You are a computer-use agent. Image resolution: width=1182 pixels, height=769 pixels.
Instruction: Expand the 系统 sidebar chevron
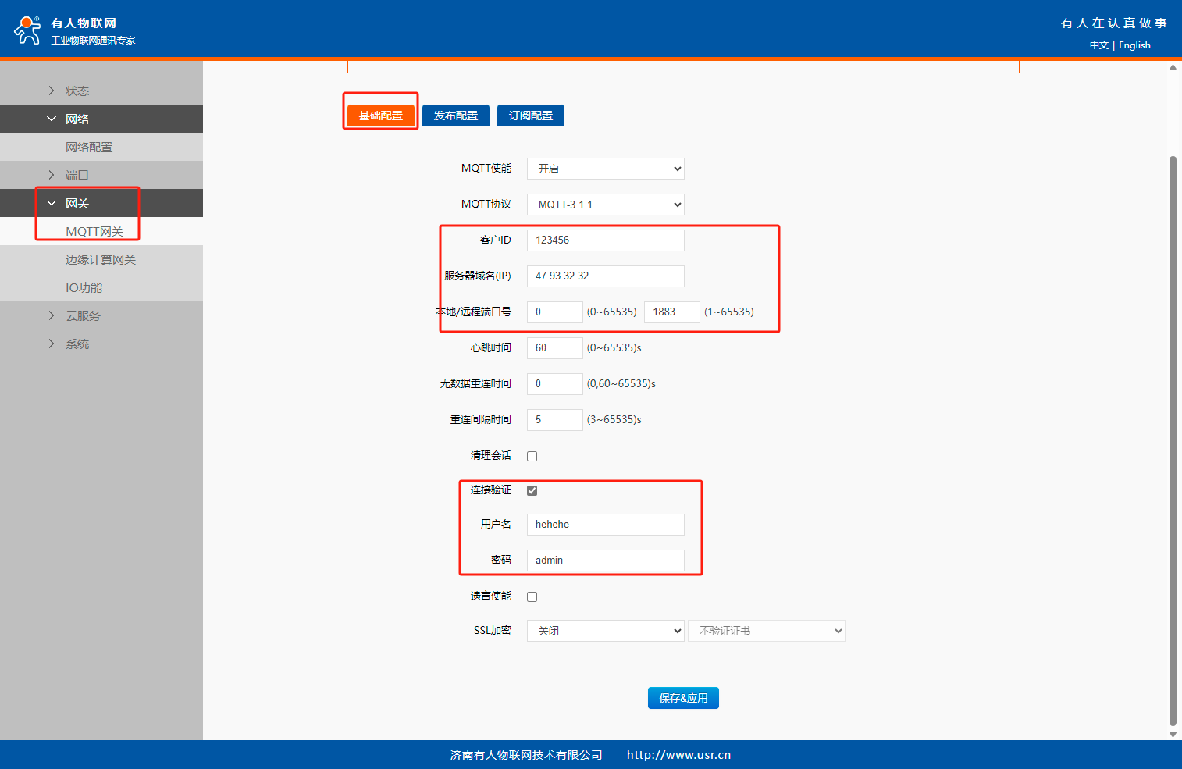(52, 344)
